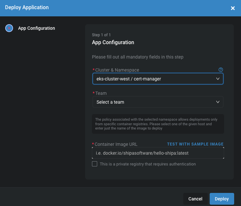Close the Deploy Application dialog
Viewport: 241px width, 206px height.
pyautogui.click(x=233, y=8)
